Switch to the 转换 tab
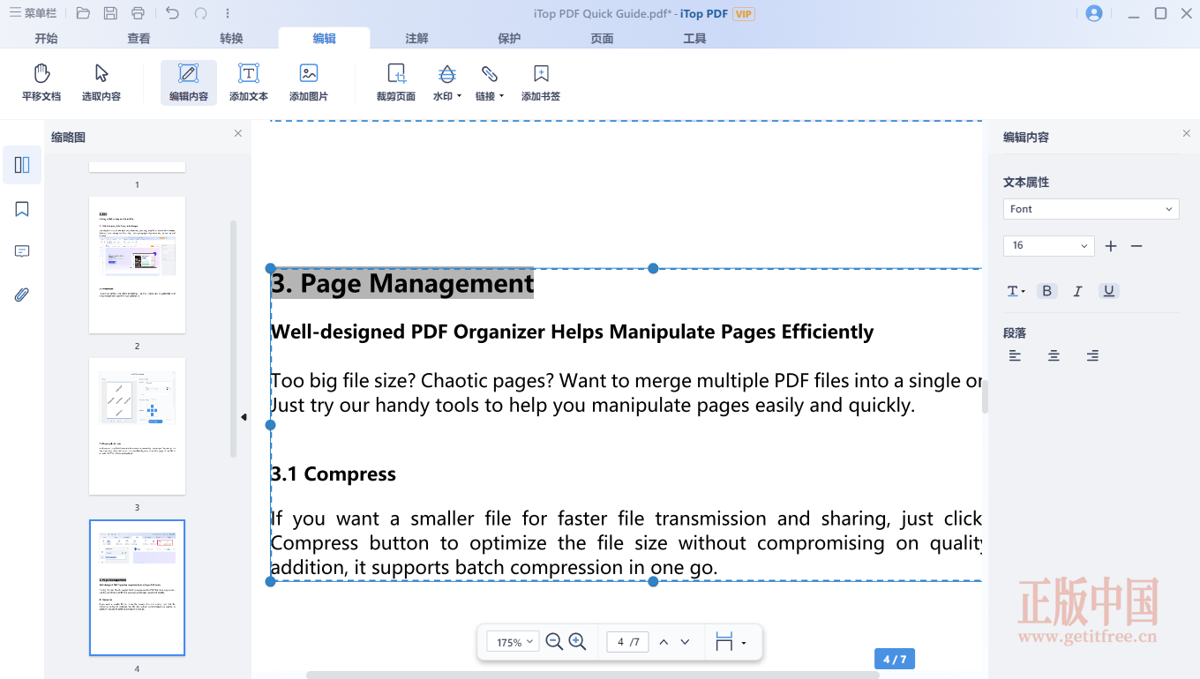 click(231, 39)
